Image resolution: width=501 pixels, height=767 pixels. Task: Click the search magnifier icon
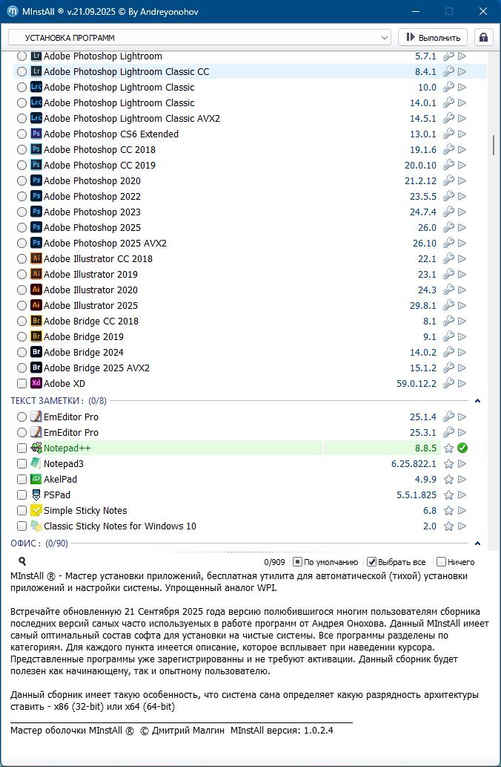(22, 562)
